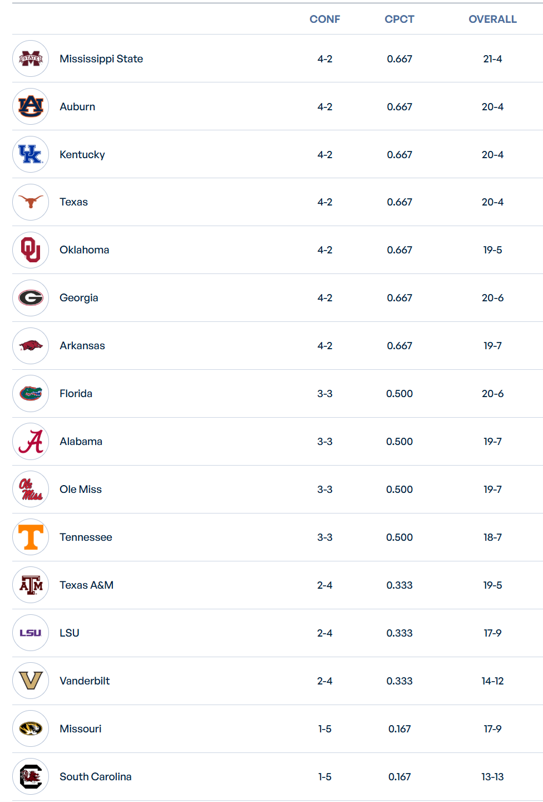Sort by the CPCT column header

pos(399,19)
